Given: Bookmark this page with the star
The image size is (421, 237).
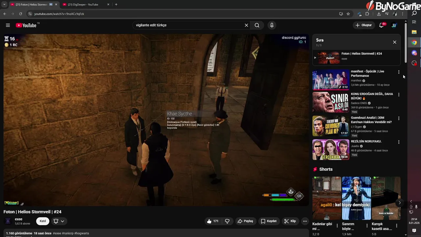Looking at the screenshot, I should [x=348, y=14].
